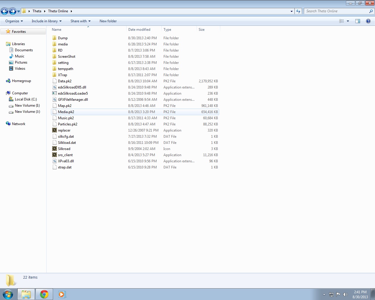This screenshot has height=300, width=375.
Task: Open the Share with menu
Action: click(80, 21)
